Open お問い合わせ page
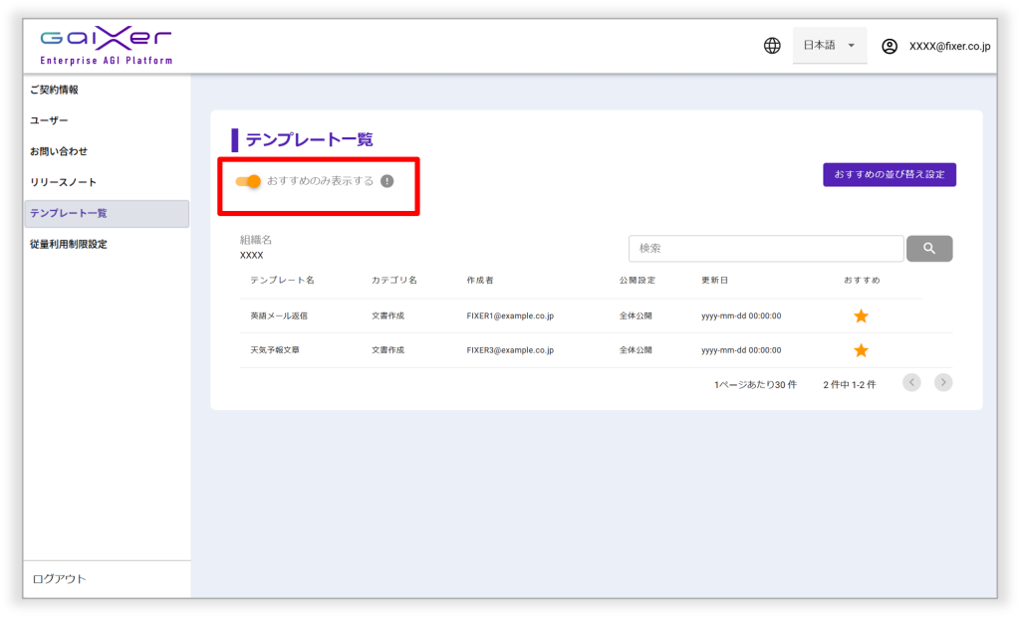 [59, 151]
